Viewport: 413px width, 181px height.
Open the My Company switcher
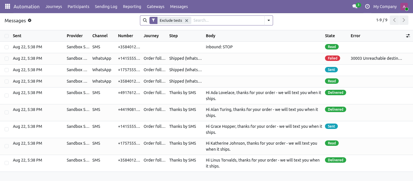385,7
